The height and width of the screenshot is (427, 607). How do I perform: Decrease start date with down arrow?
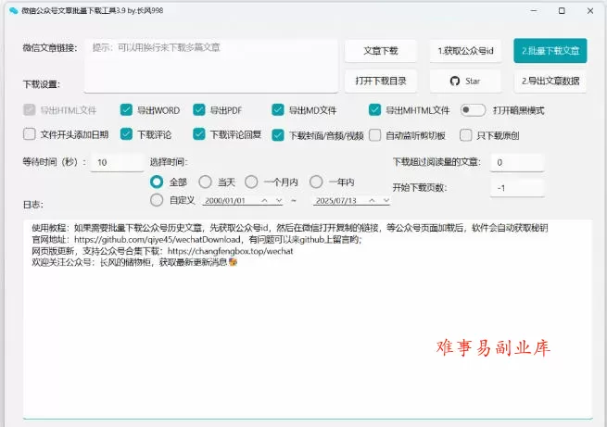click(279, 200)
